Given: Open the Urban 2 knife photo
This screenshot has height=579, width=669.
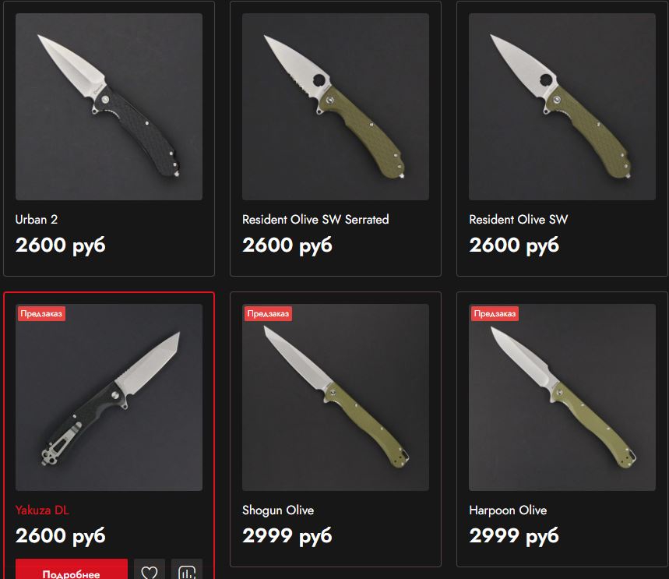Looking at the screenshot, I should pos(109,107).
